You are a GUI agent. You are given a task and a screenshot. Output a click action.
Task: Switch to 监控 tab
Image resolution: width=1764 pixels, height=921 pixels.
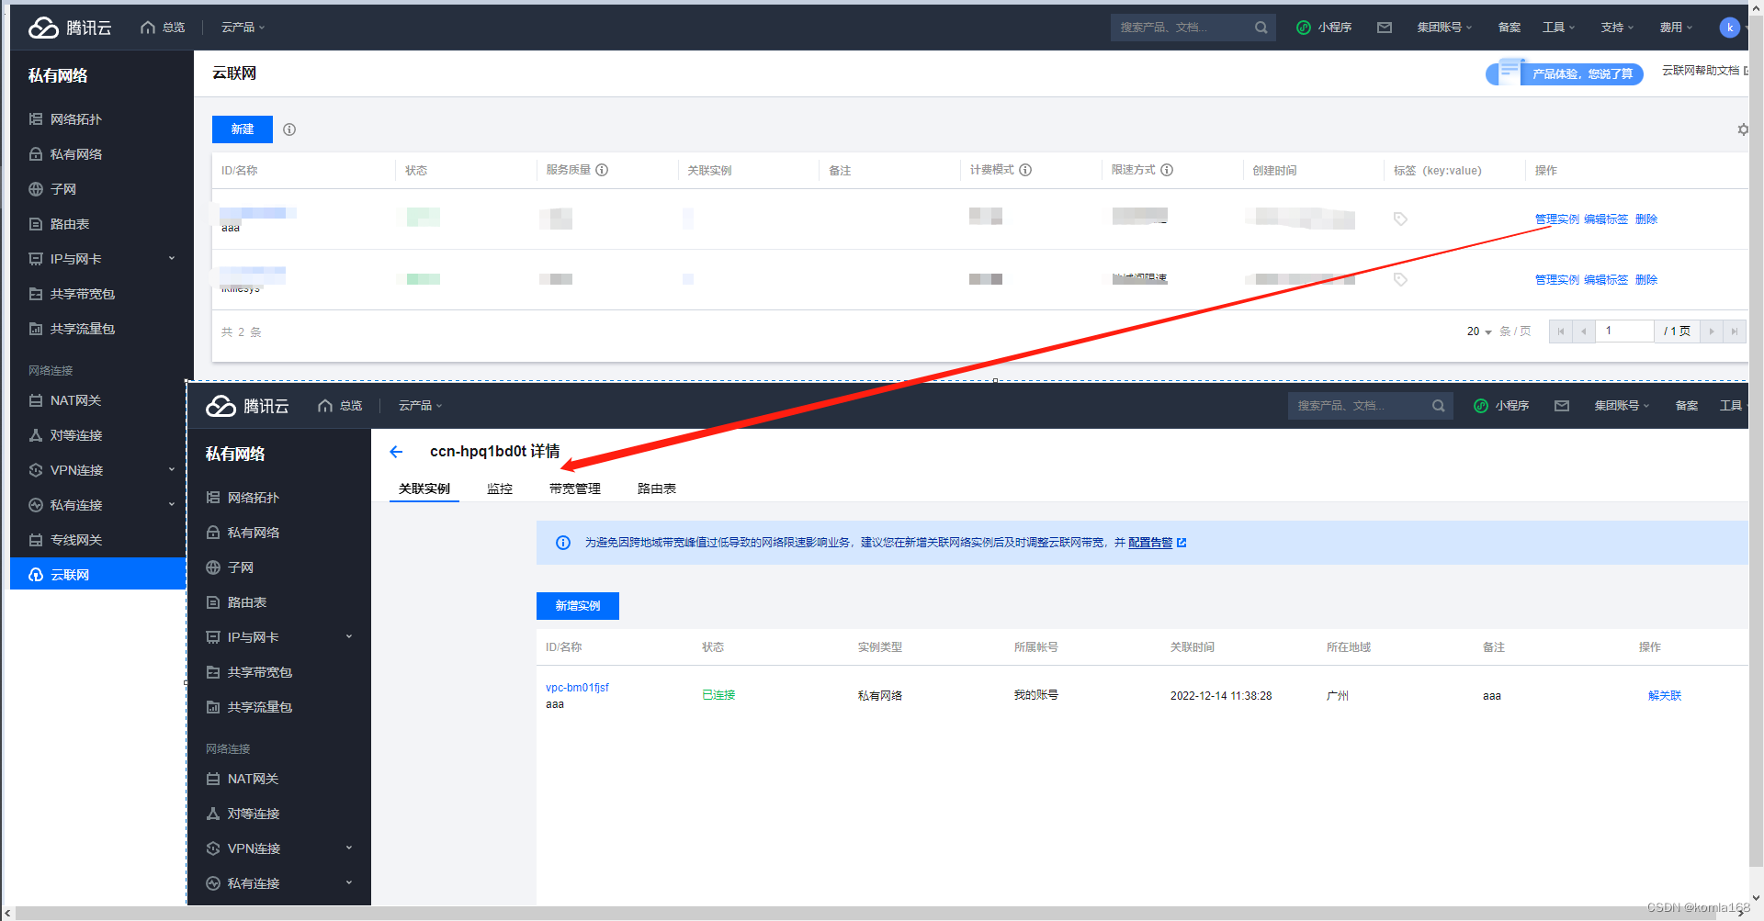pyautogui.click(x=500, y=489)
